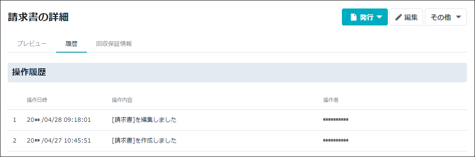The image size is (475, 157).
Task: Select the 操作内容 column header
Action: pos(122,100)
